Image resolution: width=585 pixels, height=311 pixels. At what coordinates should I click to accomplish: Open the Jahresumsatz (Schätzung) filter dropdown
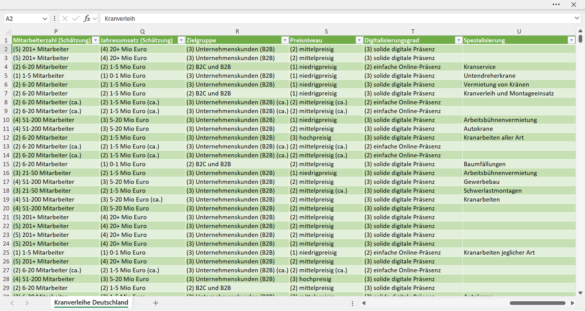click(x=181, y=40)
